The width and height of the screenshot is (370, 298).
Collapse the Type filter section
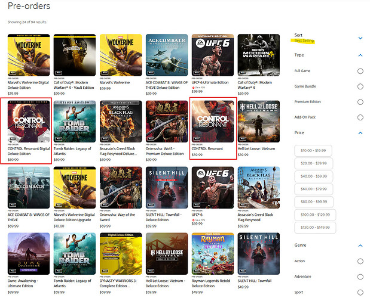360,55
